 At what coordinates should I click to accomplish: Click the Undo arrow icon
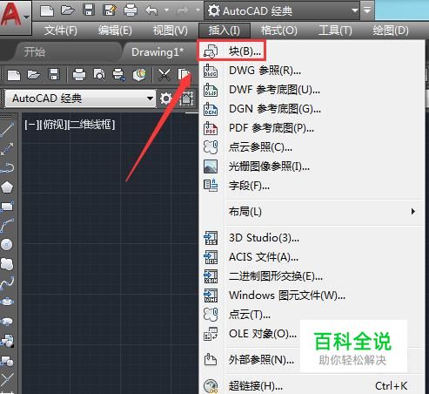point(151,10)
